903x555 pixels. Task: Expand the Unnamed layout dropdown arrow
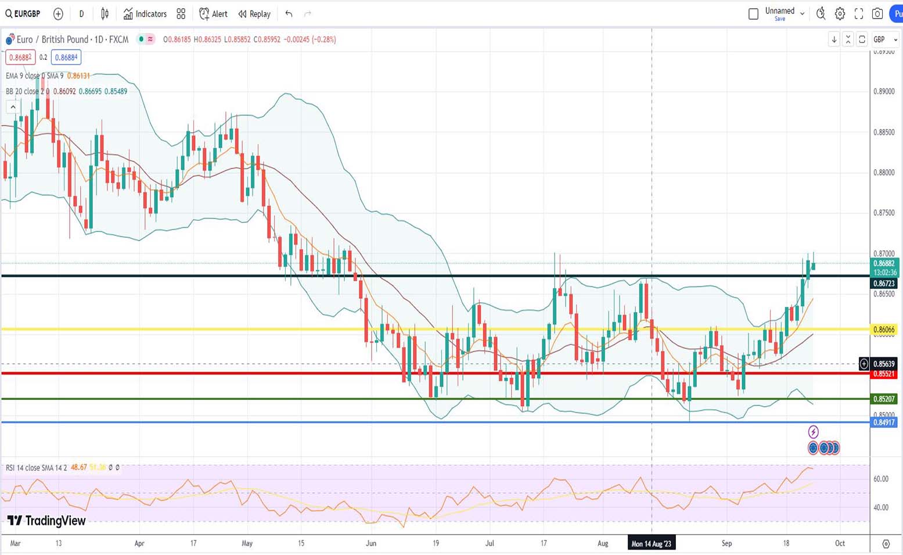pyautogui.click(x=802, y=14)
